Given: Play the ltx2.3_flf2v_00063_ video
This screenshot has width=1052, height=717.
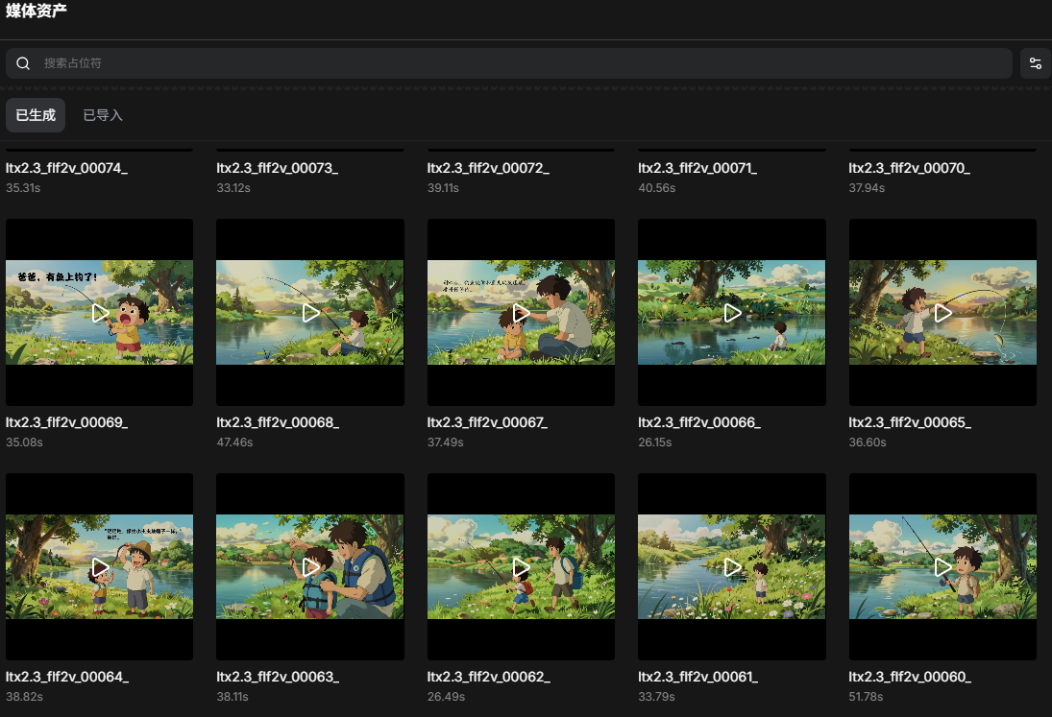Looking at the screenshot, I should pyautogui.click(x=310, y=567).
